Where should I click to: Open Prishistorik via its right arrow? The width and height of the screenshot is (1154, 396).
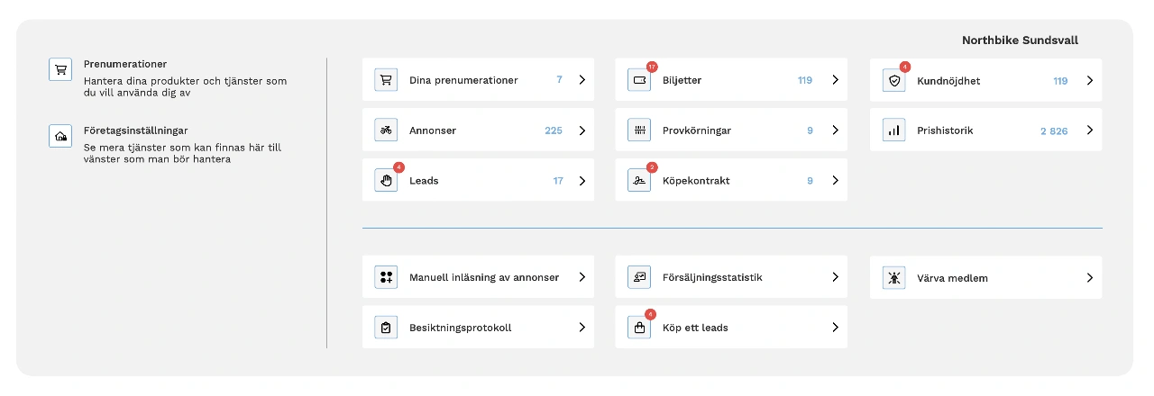pos(1090,130)
